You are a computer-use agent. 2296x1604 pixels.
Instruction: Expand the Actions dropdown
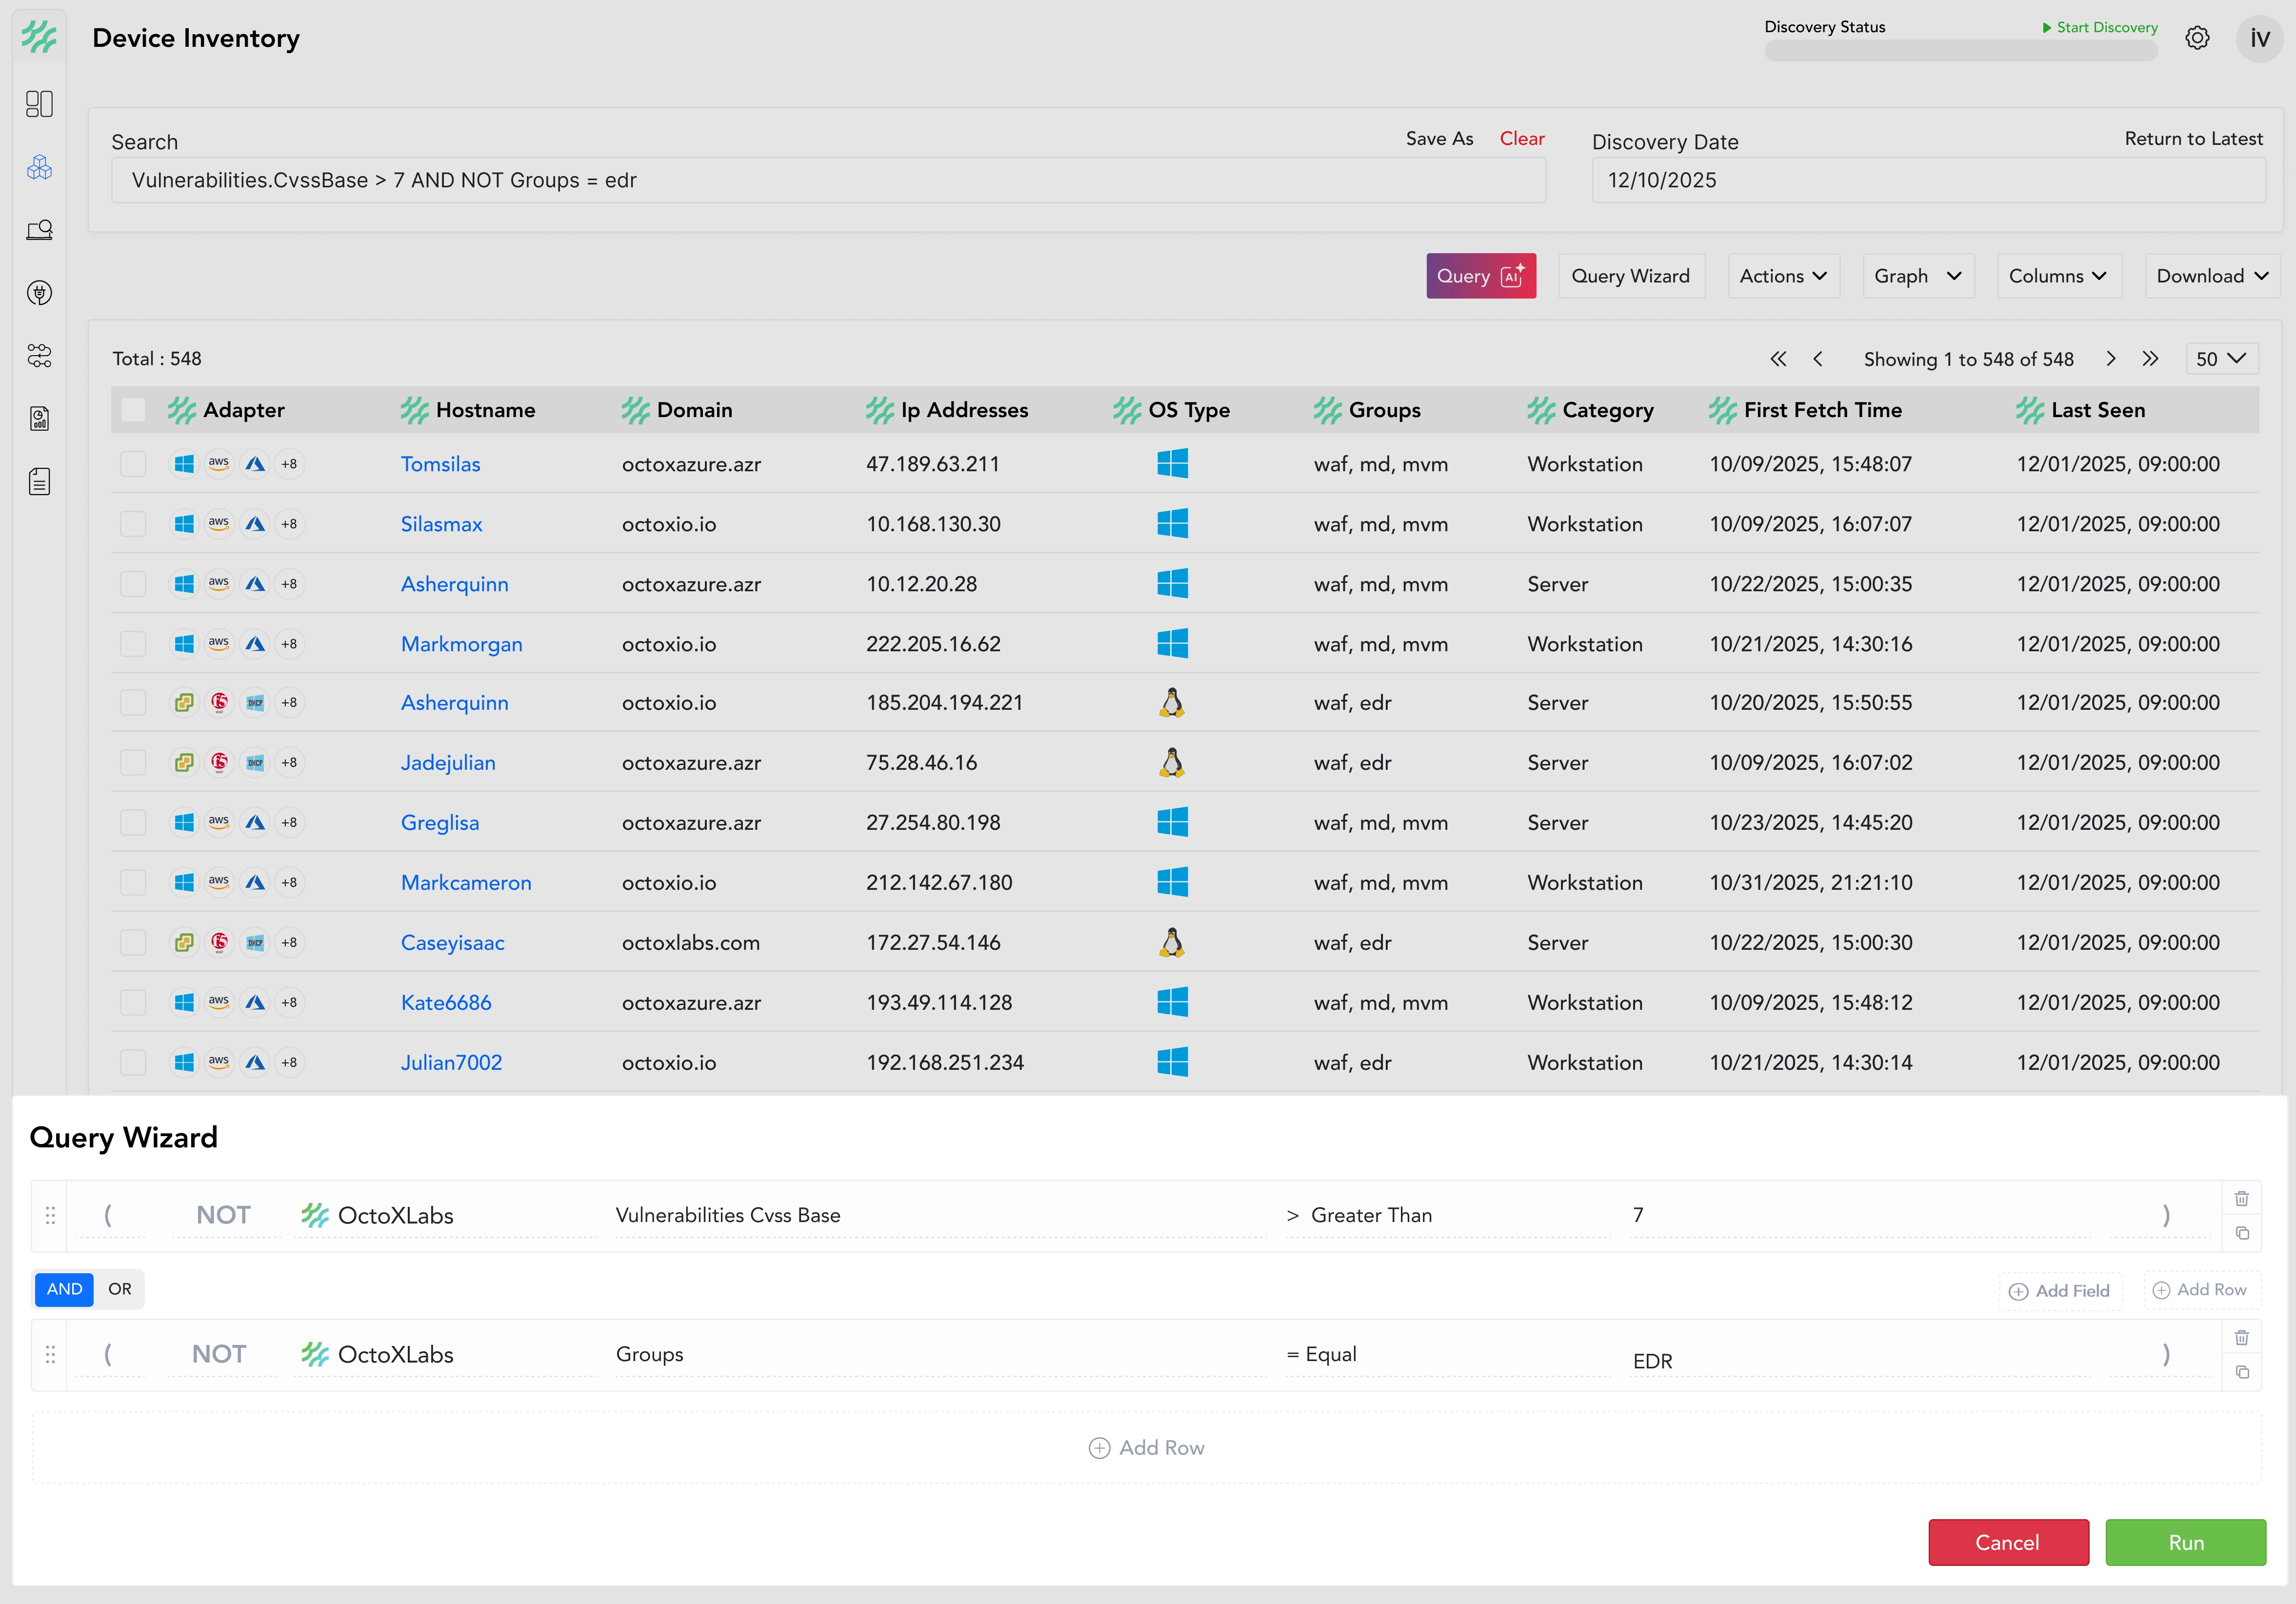point(1783,276)
